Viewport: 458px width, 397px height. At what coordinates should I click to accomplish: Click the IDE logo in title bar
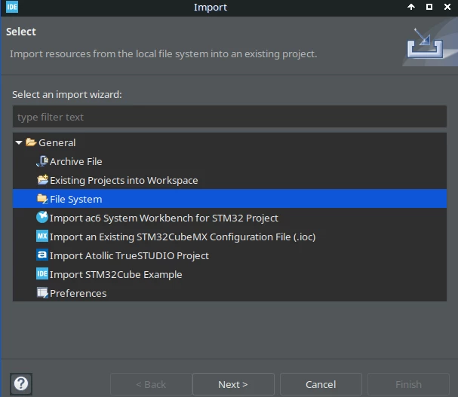click(x=12, y=7)
